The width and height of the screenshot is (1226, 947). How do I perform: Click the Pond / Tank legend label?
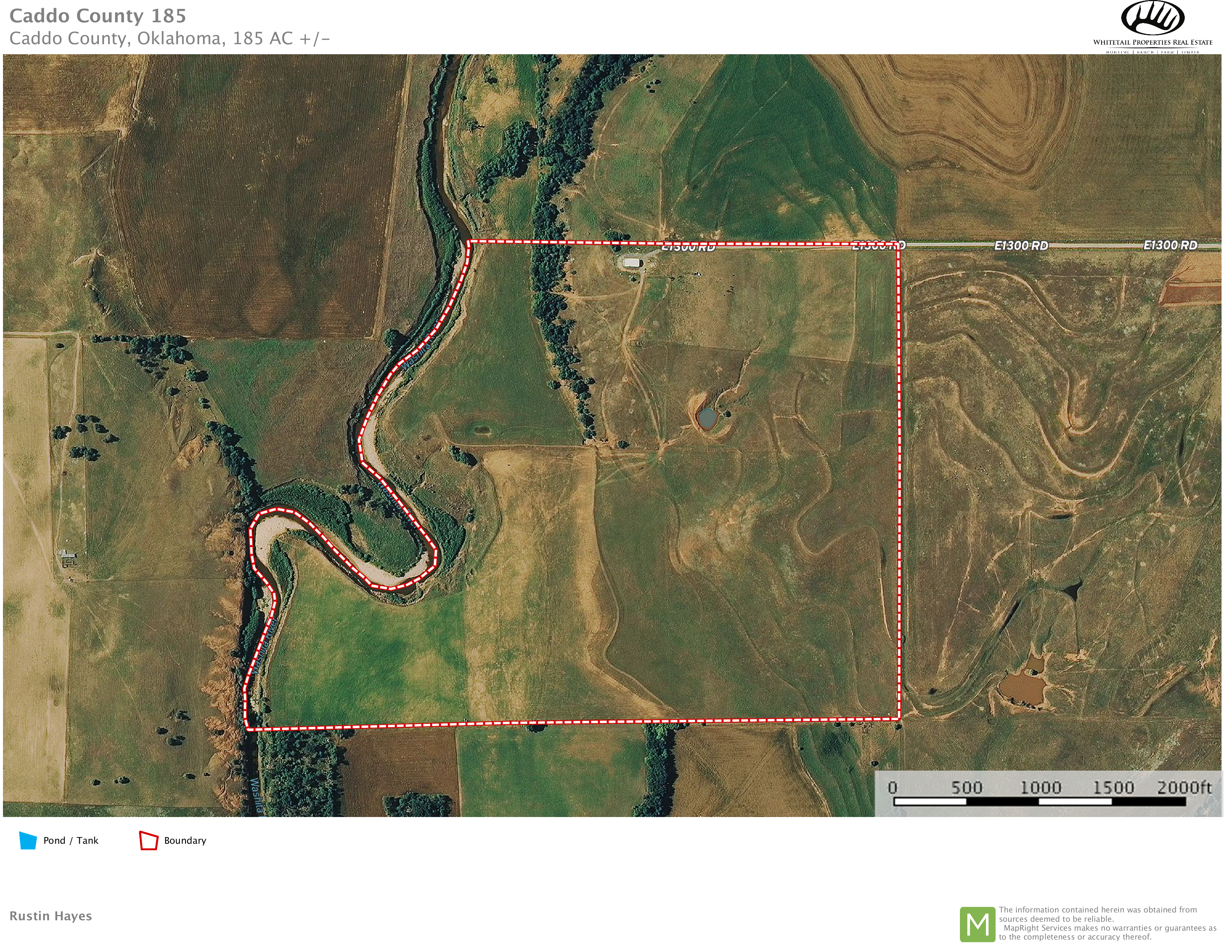pyautogui.click(x=71, y=840)
